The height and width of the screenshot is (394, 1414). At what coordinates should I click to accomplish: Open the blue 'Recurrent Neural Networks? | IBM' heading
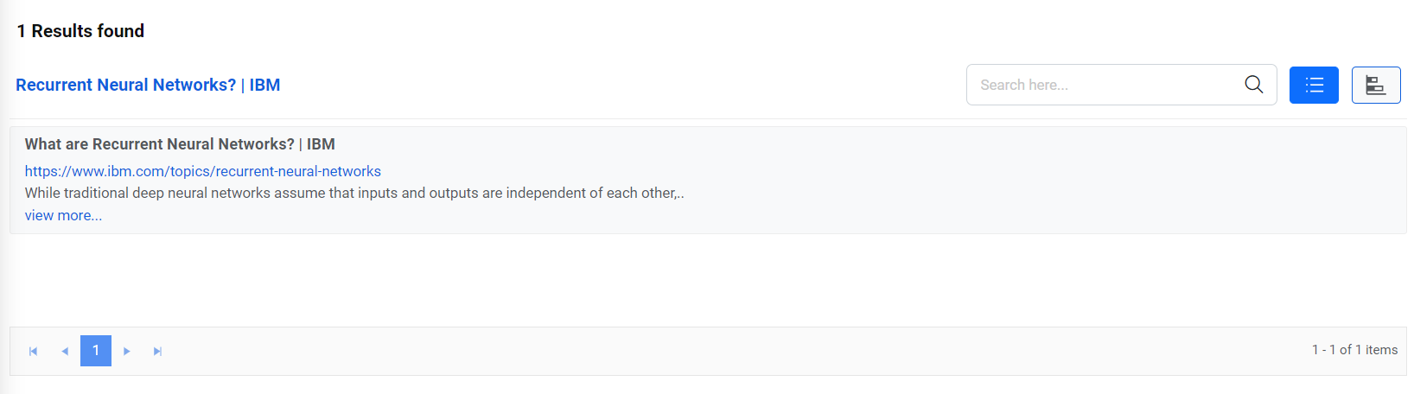[x=148, y=85]
